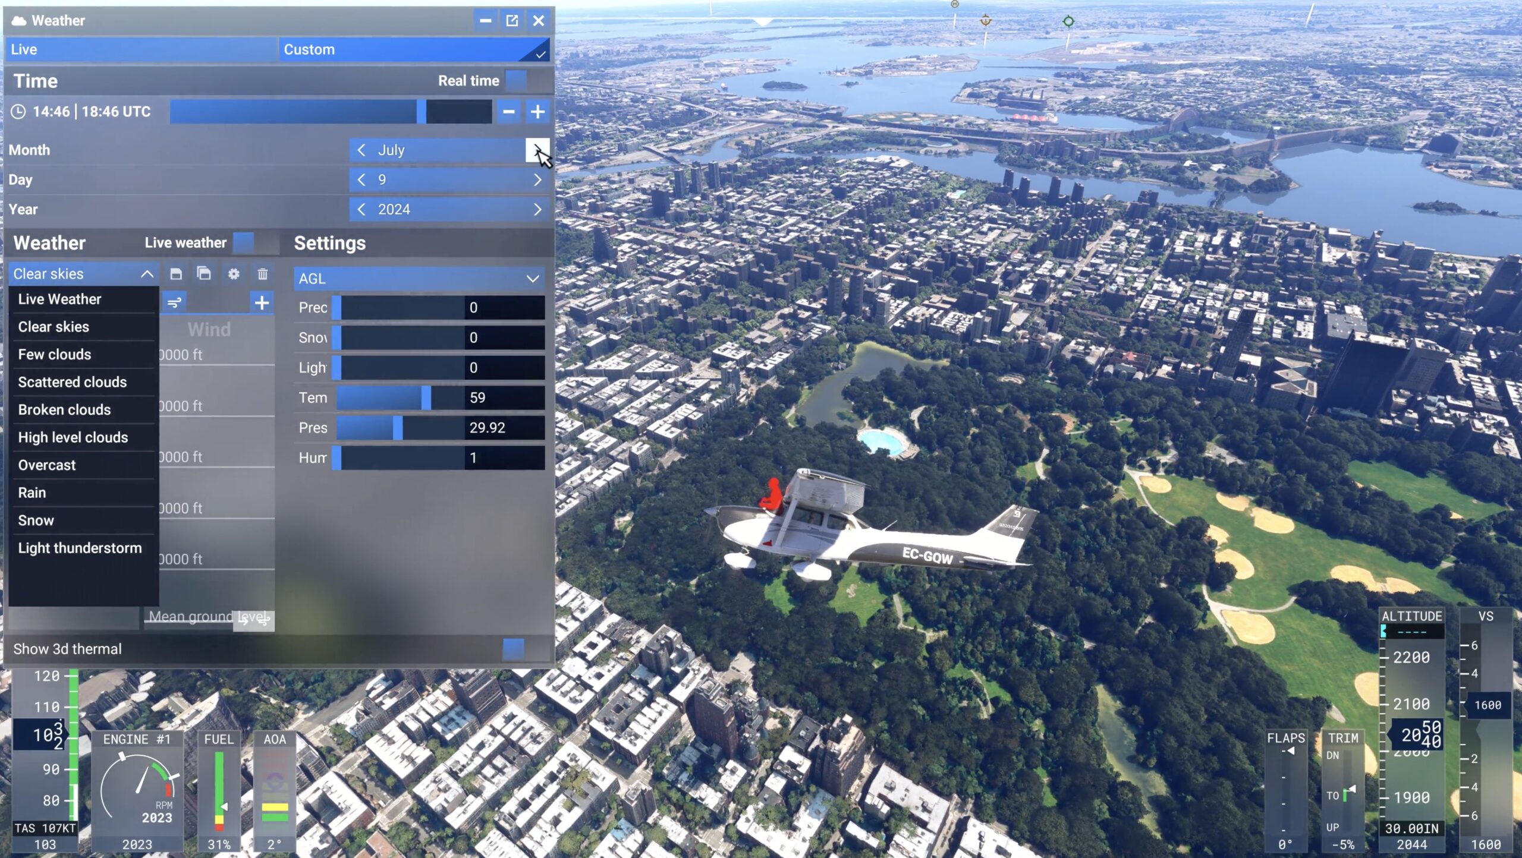
Task: Choose Broken clouds preset
Action: pyautogui.click(x=84, y=410)
